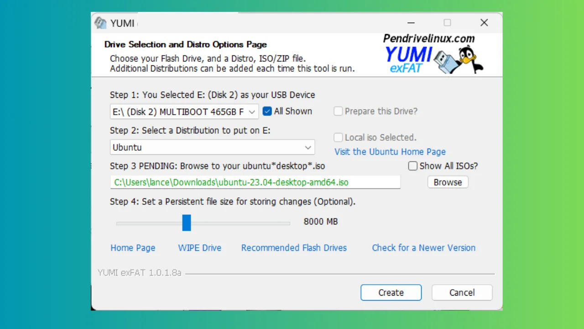The image size is (584, 329).
Task: Enable Show All ISOs checkbox
Action: click(413, 166)
